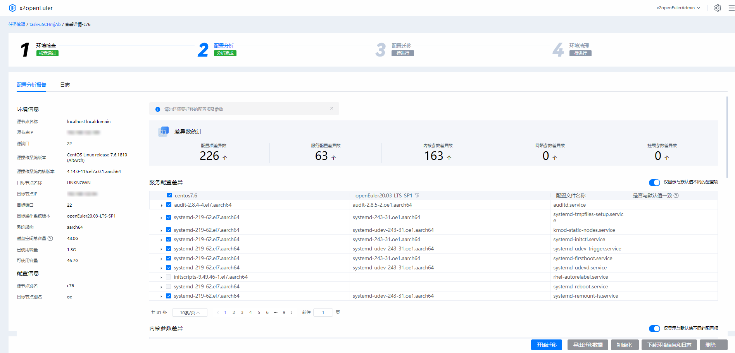This screenshot has height=353, width=735.
Task: Open the x2openEulerAdmin user dropdown
Action: [678, 8]
